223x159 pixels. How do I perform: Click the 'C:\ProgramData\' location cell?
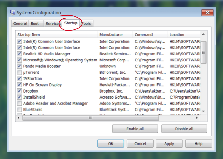point(185,97)
